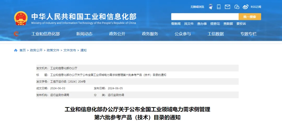Viewport: 282px width, 131px height.
Task: Click the RSS订阅 link
Action: [256, 7]
